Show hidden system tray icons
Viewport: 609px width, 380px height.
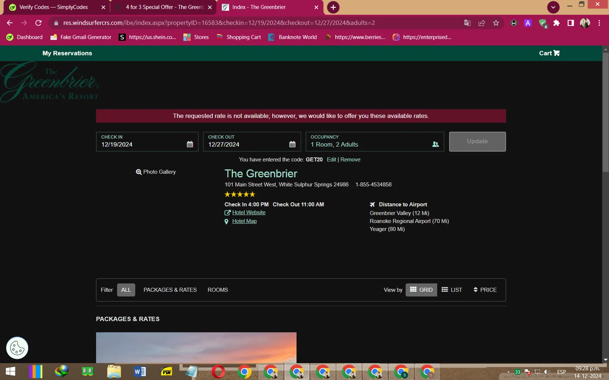click(508, 371)
